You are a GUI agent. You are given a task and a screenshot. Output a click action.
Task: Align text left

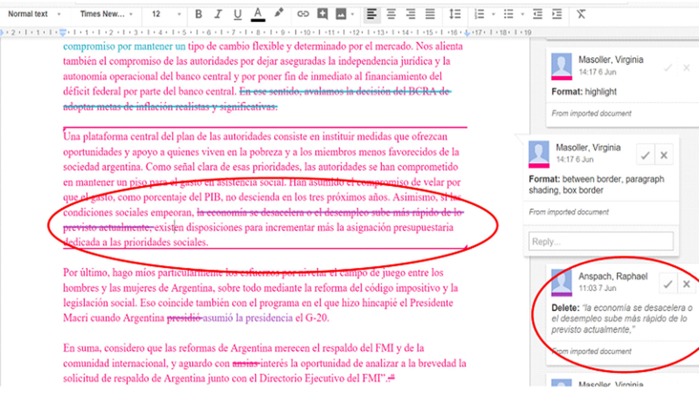point(372,14)
